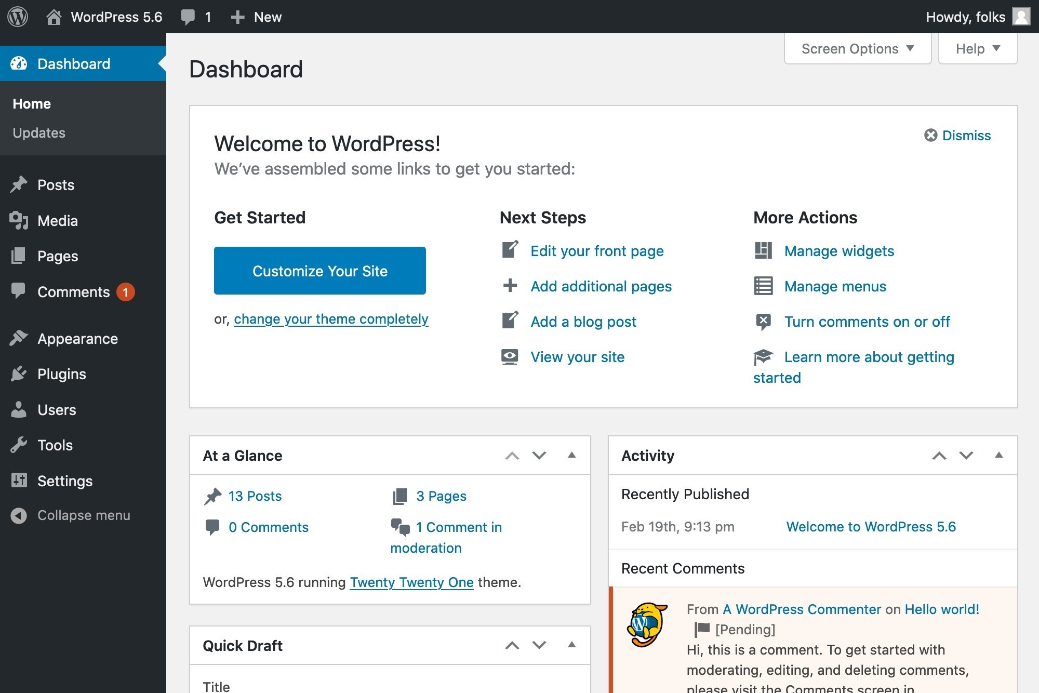
Task: Collapse the At a Glance panel
Action: click(x=572, y=455)
